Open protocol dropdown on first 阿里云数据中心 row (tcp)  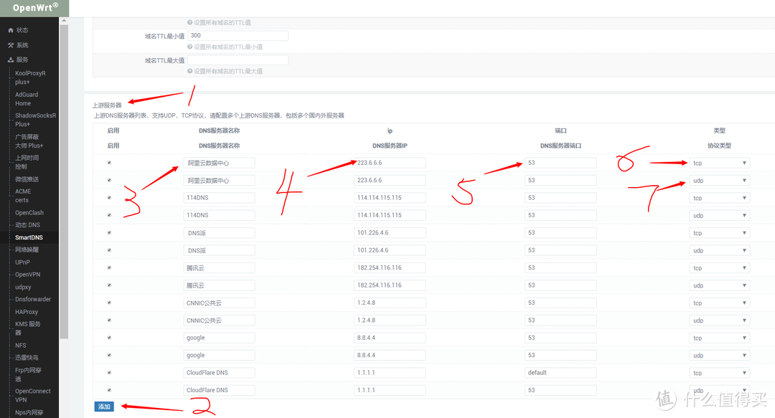tap(720, 163)
